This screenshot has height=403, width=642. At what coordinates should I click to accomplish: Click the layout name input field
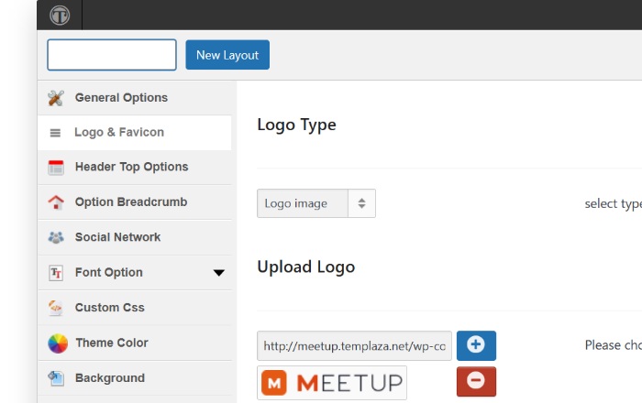(x=112, y=55)
